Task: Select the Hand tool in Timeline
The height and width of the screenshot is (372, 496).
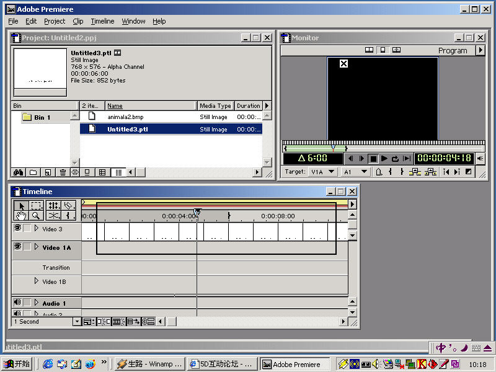Action: click(x=21, y=216)
